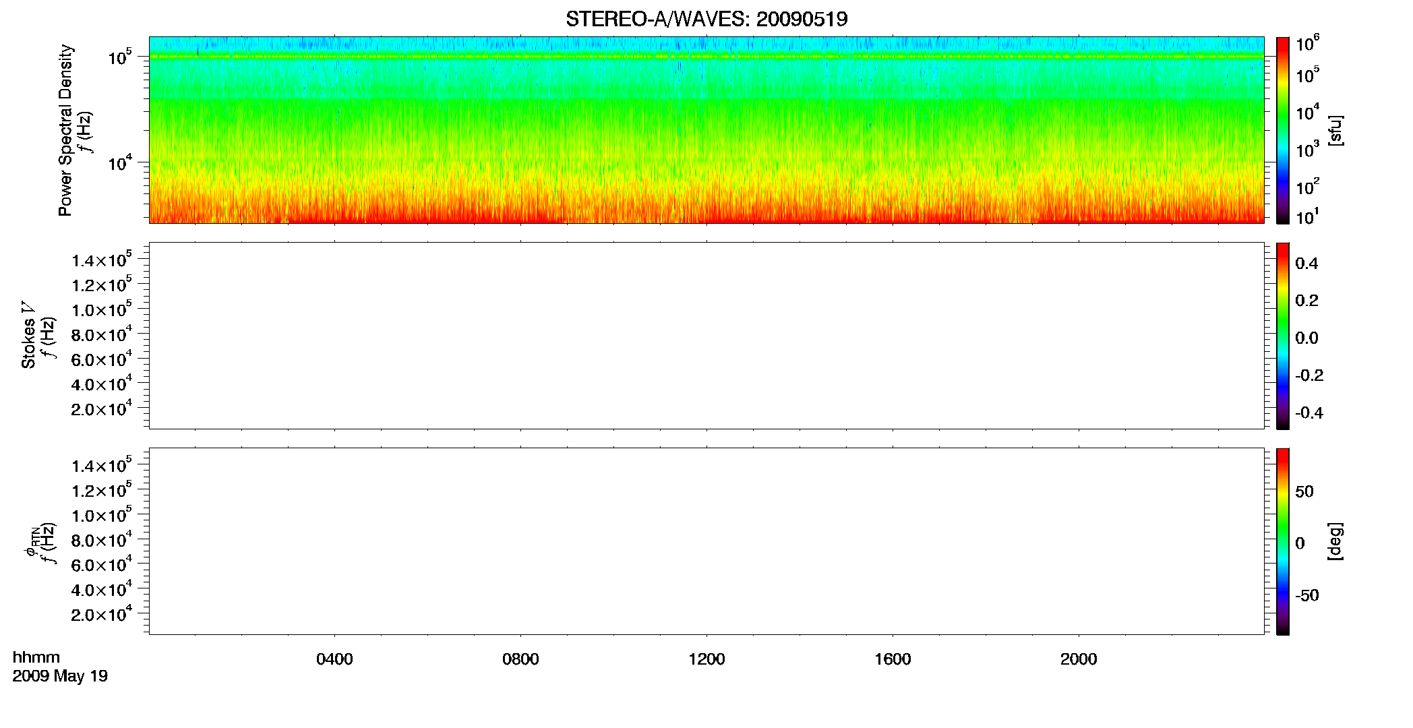The height and width of the screenshot is (728, 1413).
Task: Click the -50 label on degrees color bar
Action: [x=1306, y=596]
